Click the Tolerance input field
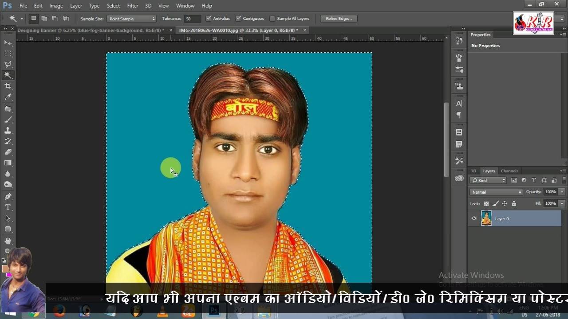 point(193,19)
